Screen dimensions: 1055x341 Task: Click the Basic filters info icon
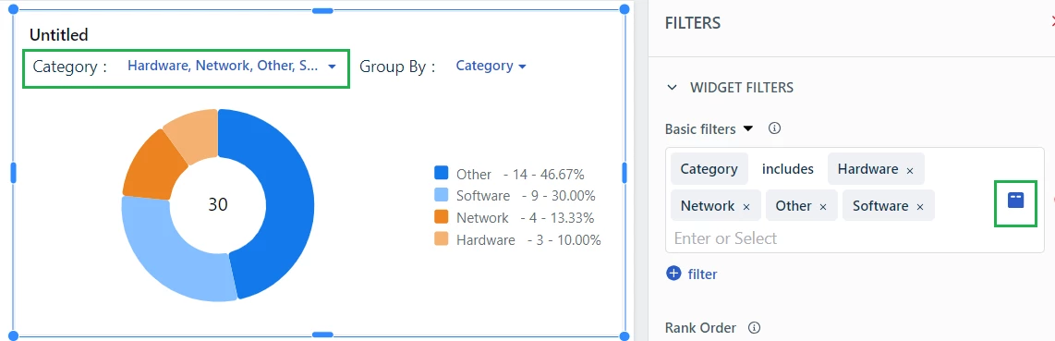774,128
